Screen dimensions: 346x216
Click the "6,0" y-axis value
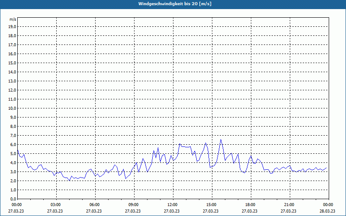(13, 145)
